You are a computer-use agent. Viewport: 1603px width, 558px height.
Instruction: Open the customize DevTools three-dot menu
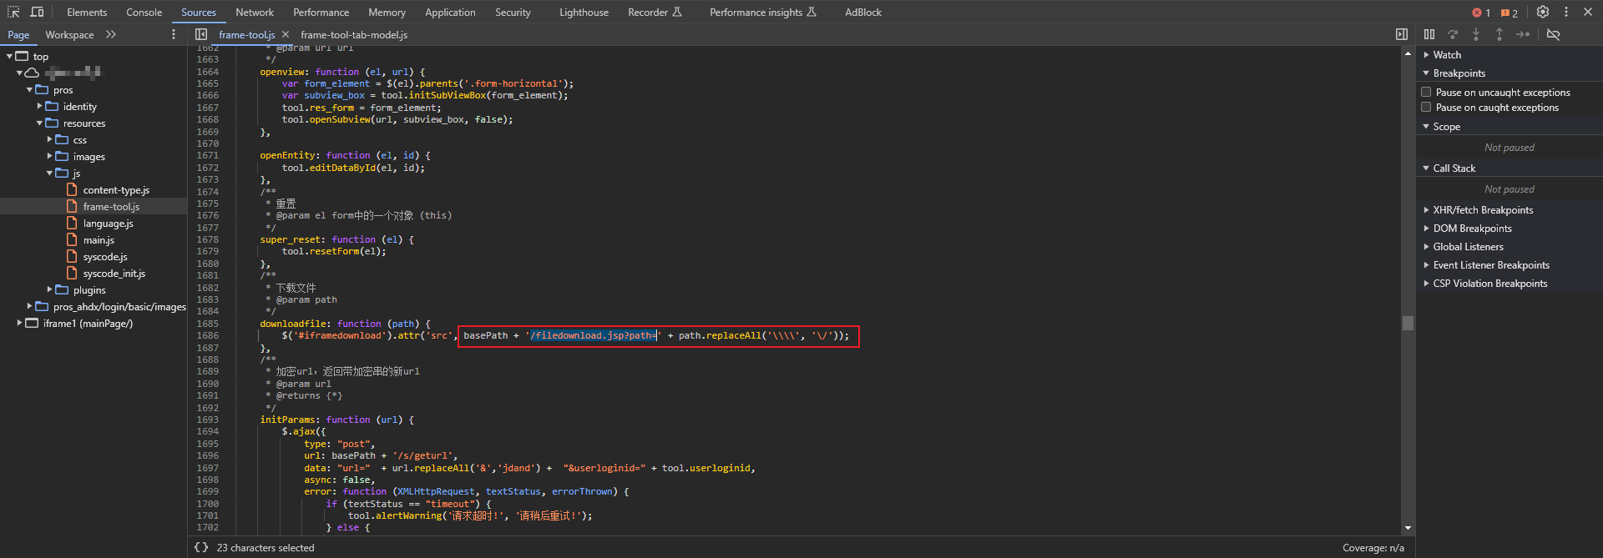coord(1566,12)
